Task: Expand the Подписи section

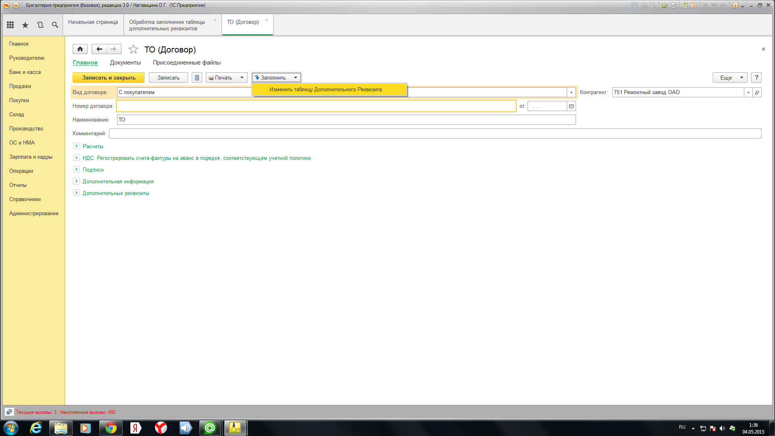Action: [x=76, y=170]
